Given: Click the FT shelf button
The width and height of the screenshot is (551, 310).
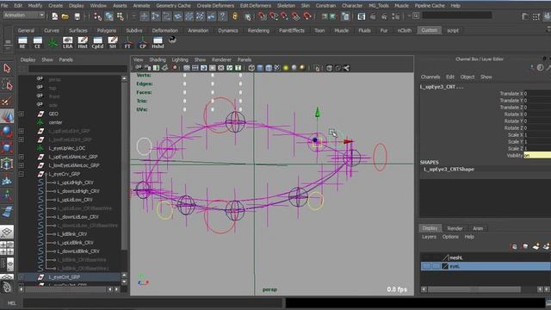Looking at the screenshot, I should click(x=127, y=42).
